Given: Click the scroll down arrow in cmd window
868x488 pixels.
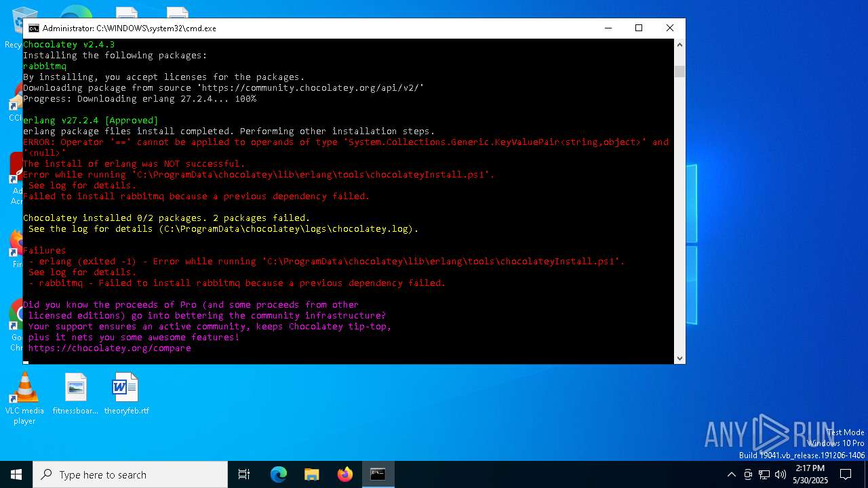Looking at the screenshot, I should 679,358.
